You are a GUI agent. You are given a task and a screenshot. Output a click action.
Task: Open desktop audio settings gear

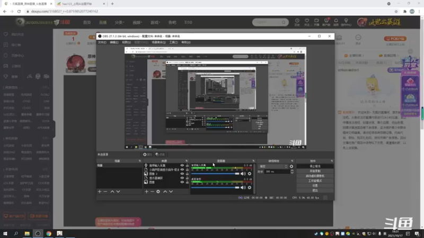click(249, 188)
